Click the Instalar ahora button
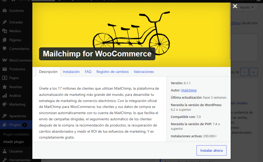 point(211,150)
